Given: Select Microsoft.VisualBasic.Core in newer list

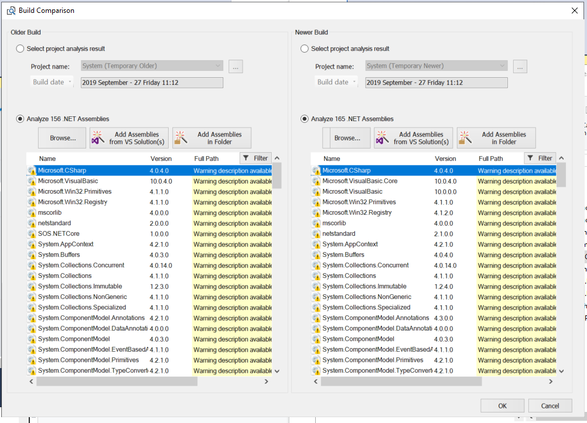Looking at the screenshot, I should (x=434, y=181).
